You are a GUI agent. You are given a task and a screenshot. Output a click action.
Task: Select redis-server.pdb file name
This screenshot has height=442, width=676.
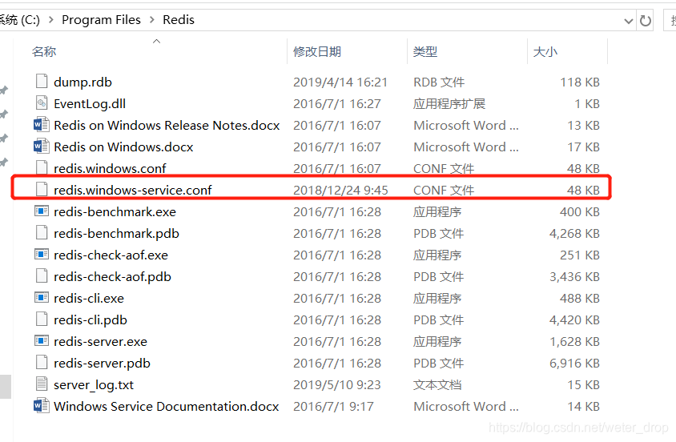tap(102, 363)
